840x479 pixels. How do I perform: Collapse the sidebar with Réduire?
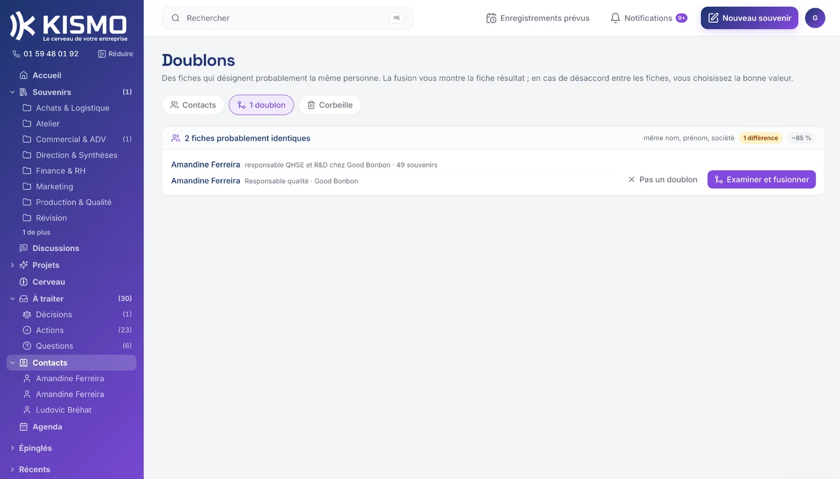point(116,54)
